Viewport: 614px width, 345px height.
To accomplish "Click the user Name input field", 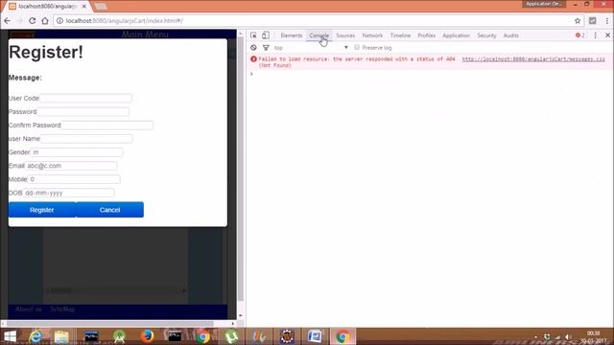I will (x=86, y=139).
